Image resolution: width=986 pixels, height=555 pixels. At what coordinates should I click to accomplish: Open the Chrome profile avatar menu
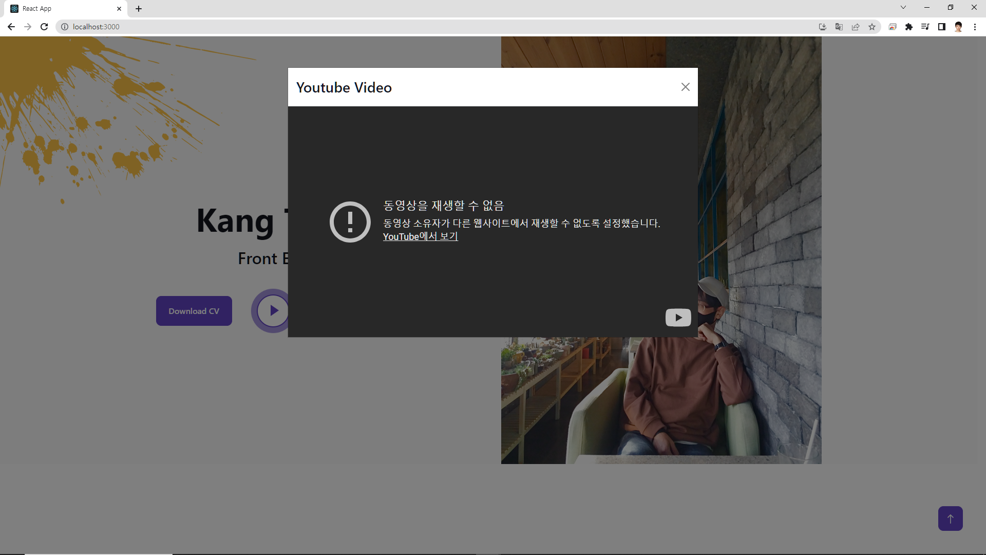(958, 27)
